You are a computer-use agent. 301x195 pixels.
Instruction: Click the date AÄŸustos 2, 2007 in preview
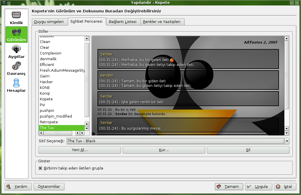coord(261,42)
